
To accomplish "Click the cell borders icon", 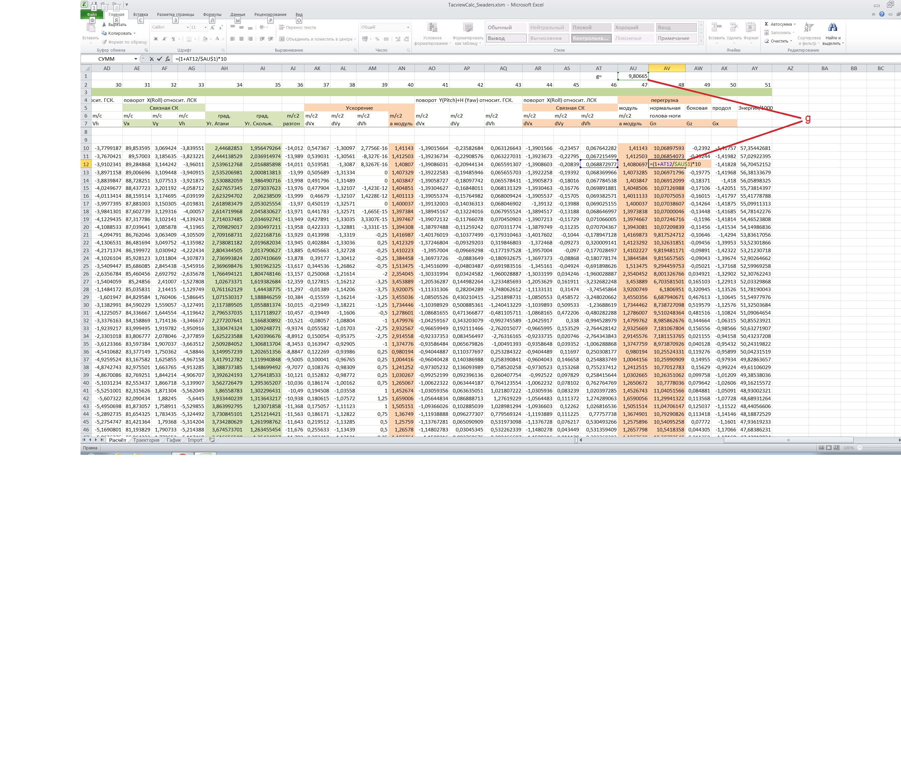I will [189, 39].
